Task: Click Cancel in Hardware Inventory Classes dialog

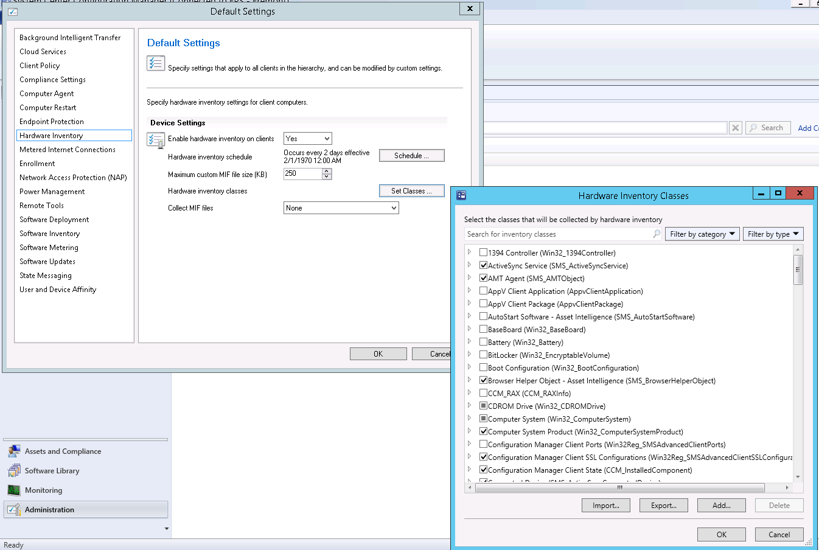Action: 779,535
